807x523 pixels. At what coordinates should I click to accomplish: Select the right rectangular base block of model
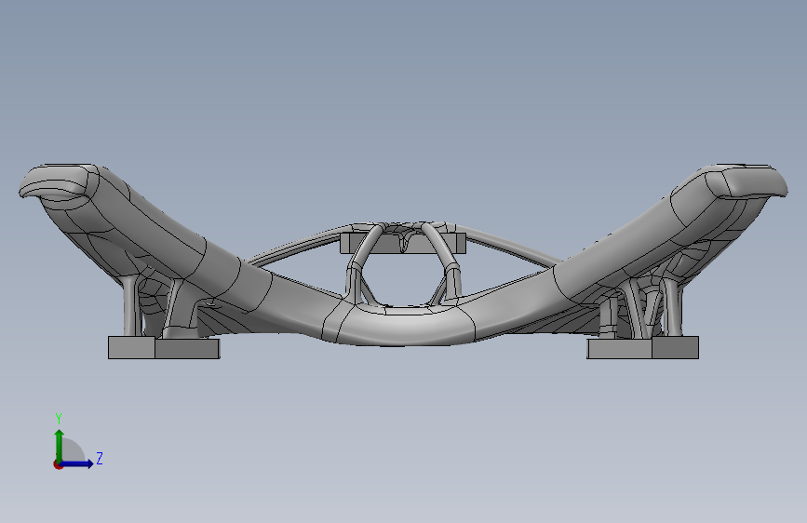pyautogui.click(x=643, y=347)
